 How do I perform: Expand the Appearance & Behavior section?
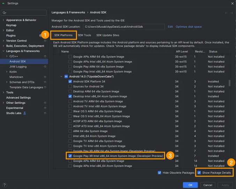pos(3,20)
